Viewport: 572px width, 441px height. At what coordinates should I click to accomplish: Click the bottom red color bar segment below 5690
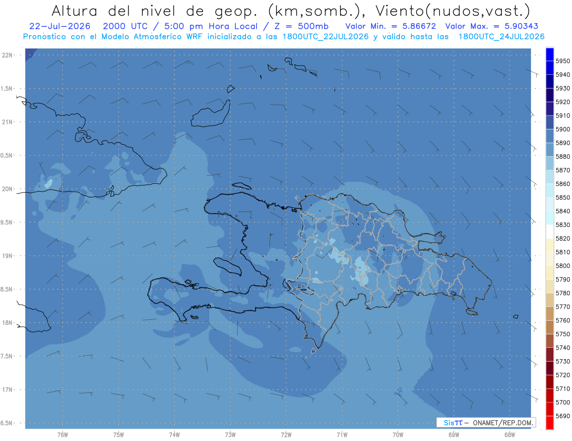550,422
